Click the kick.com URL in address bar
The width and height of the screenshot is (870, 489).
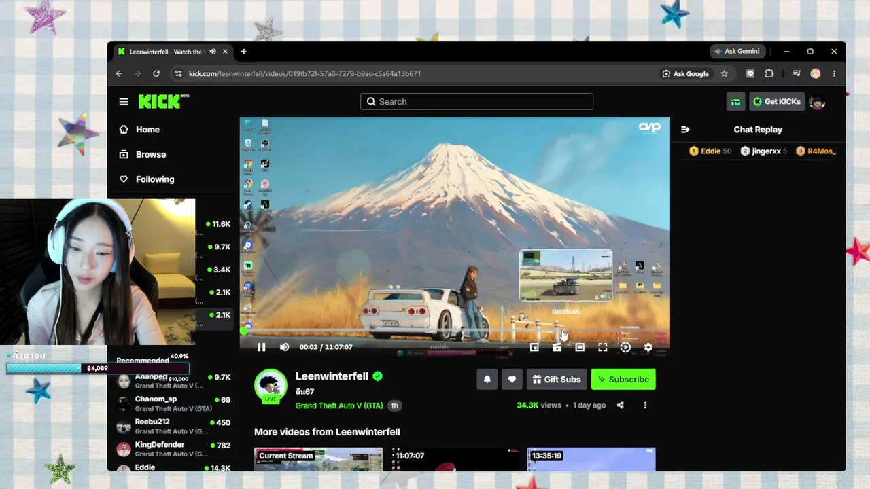[x=304, y=73]
